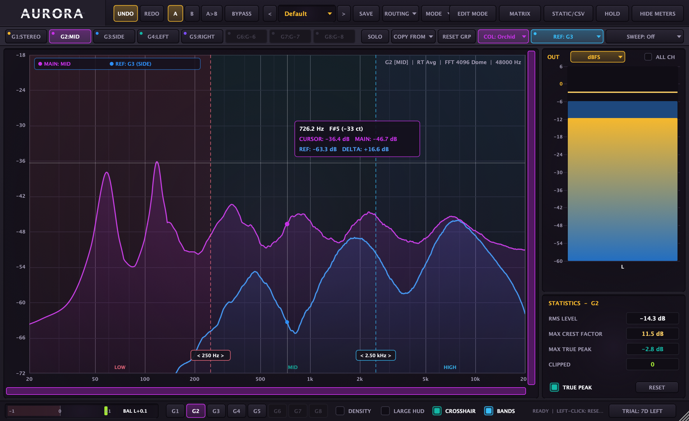
Task: Switch to the G3:SIDE group tab
Action: pyautogui.click(x=114, y=36)
